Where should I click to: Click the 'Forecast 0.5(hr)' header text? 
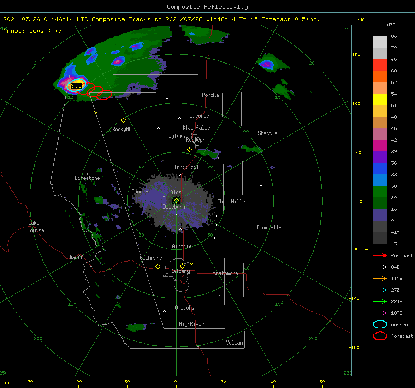(x=290, y=19)
